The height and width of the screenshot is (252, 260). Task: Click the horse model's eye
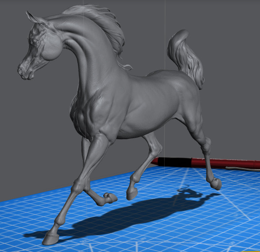pyautogui.click(x=34, y=41)
